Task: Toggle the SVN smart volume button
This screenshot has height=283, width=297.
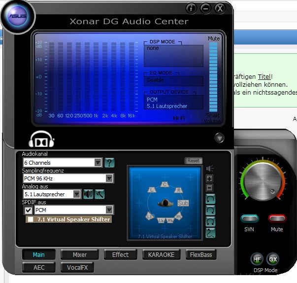Action: (x=250, y=218)
